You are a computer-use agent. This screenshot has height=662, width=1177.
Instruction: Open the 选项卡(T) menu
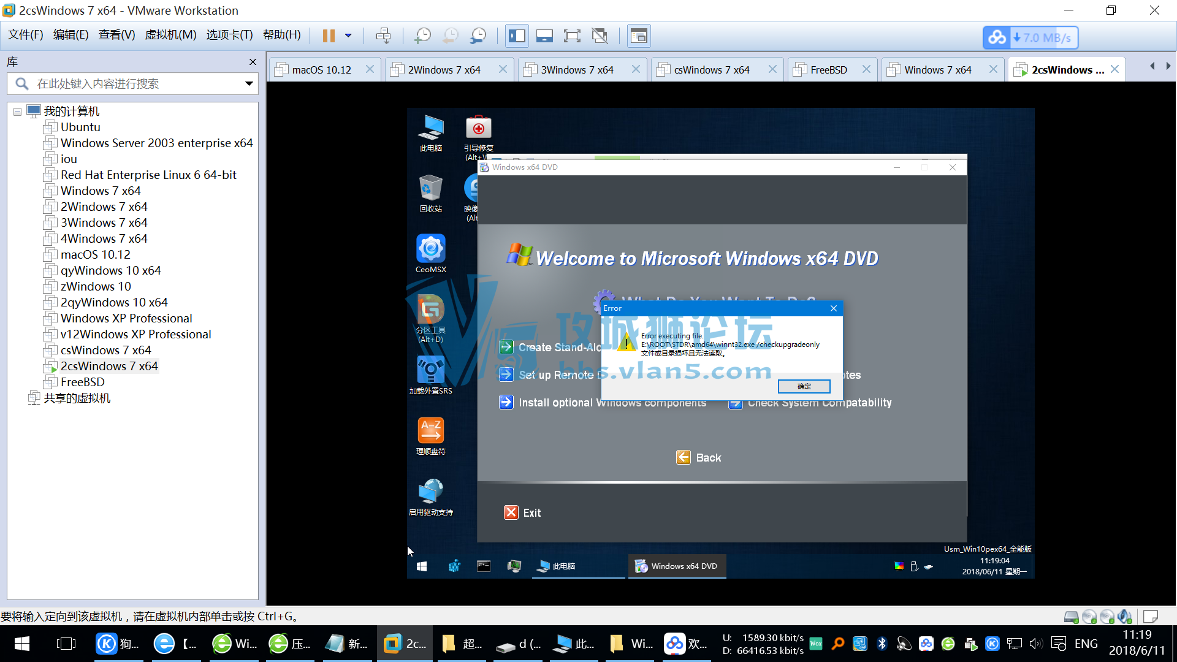(x=229, y=35)
